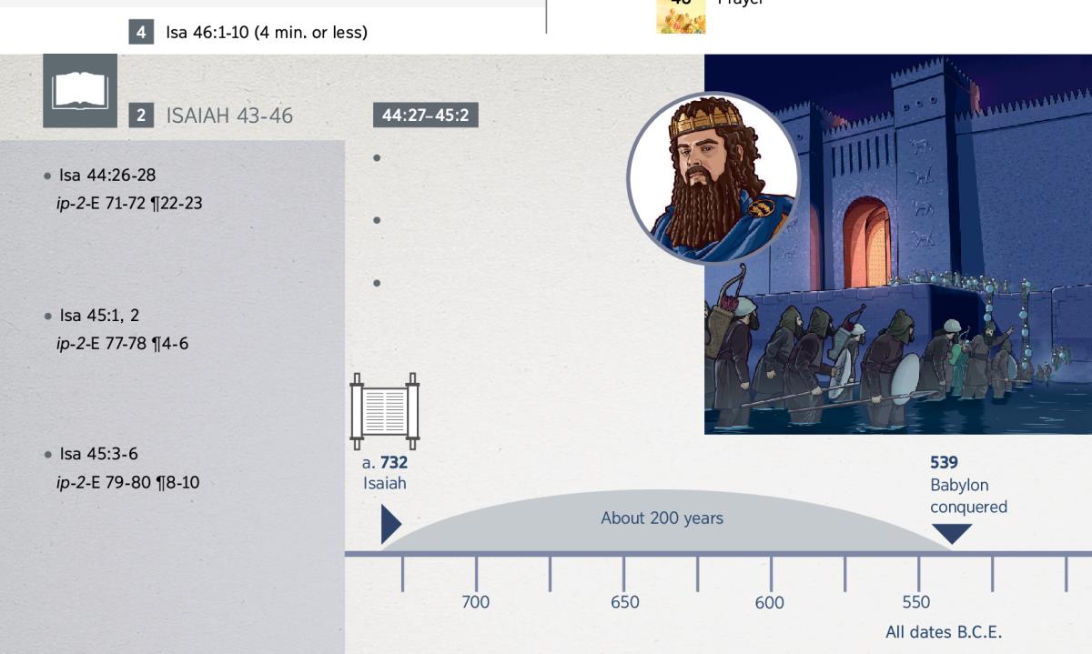
Task: Click the first bullet note line under 44:27–45:2
Action: 377,158
